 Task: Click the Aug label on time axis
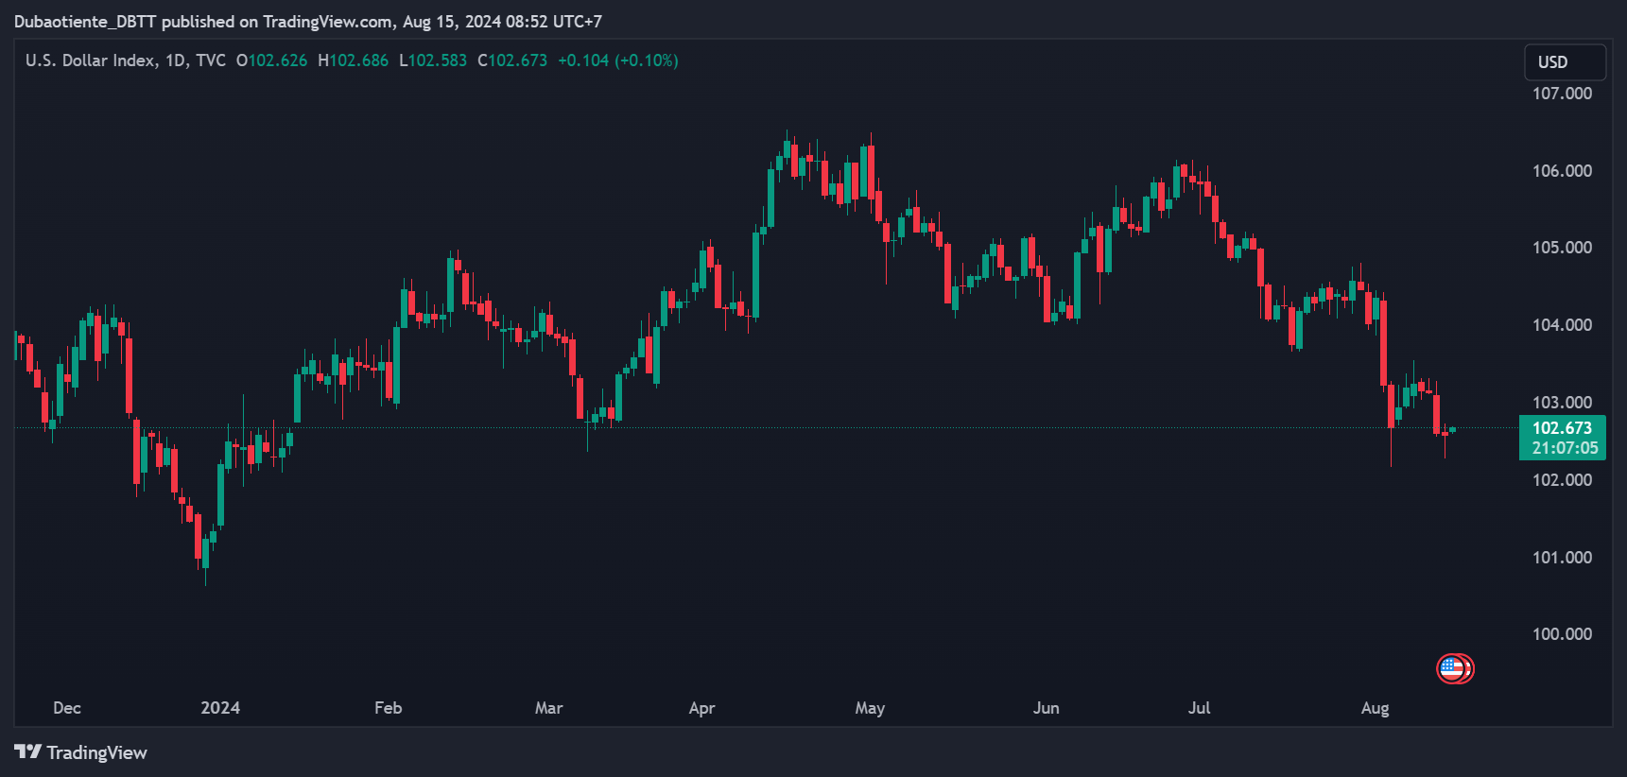(x=1375, y=708)
